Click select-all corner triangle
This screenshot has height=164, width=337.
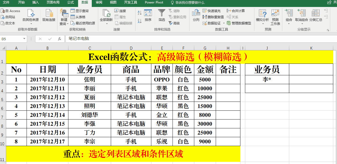tap(3, 48)
